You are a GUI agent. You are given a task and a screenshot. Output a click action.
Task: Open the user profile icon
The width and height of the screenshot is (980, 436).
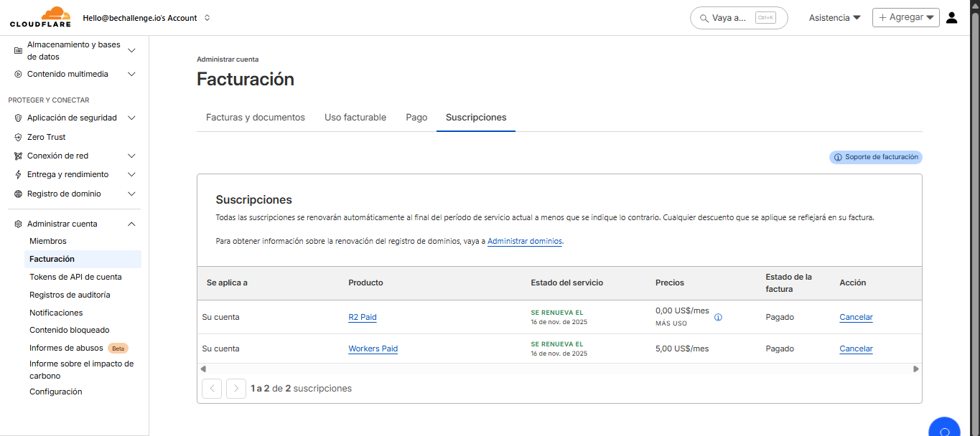tap(952, 17)
